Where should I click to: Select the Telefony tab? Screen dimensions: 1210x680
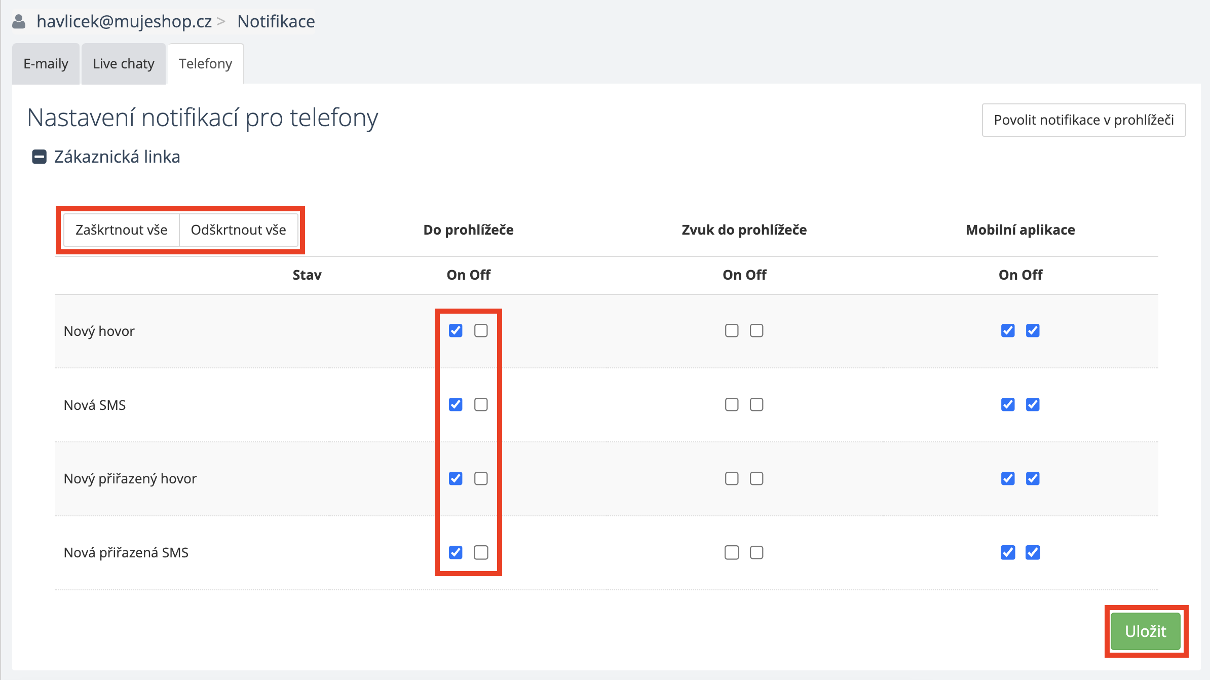coord(205,64)
